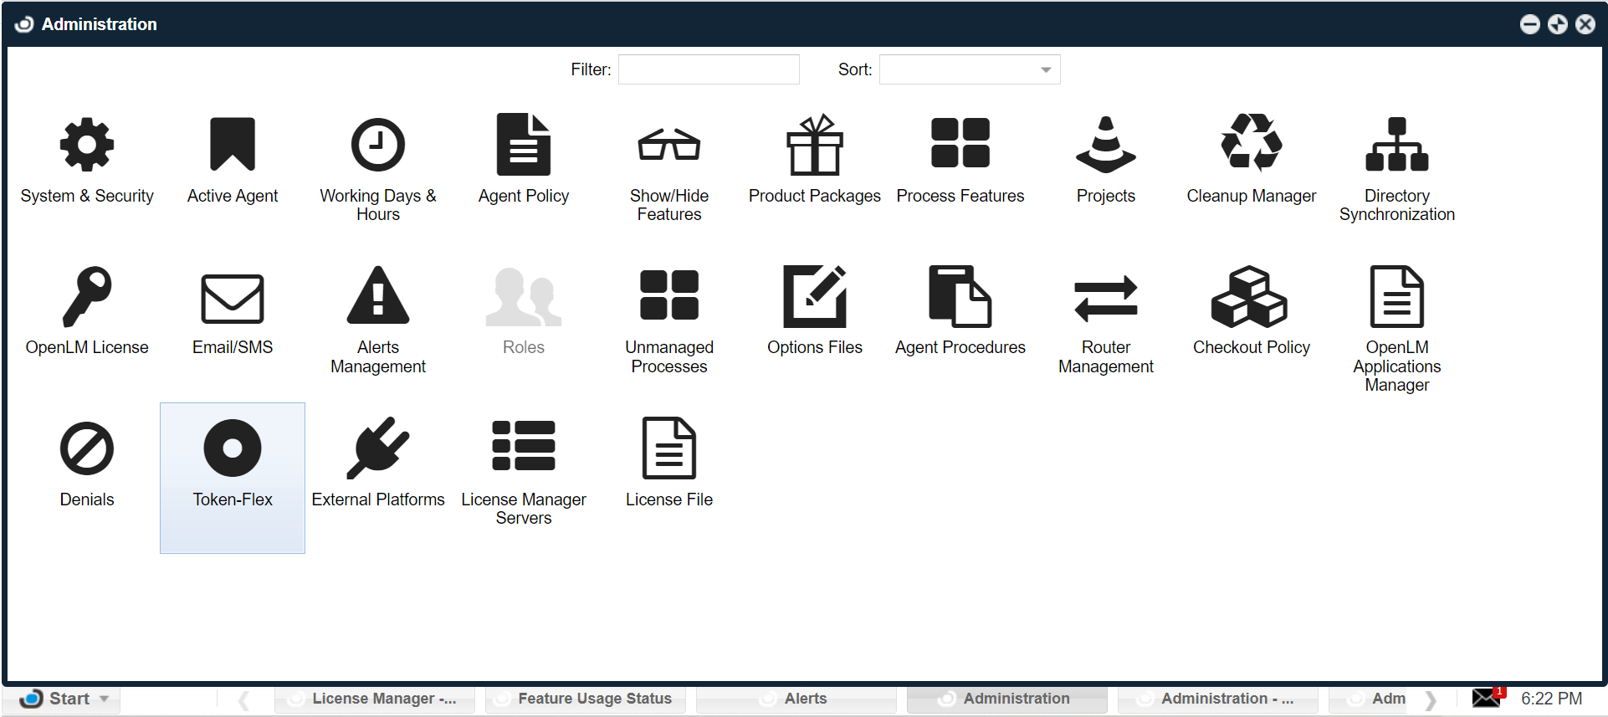This screenshot has height=717, width=1608.
Task: Open the mail notification envelope
Action: pos(1487,698)
